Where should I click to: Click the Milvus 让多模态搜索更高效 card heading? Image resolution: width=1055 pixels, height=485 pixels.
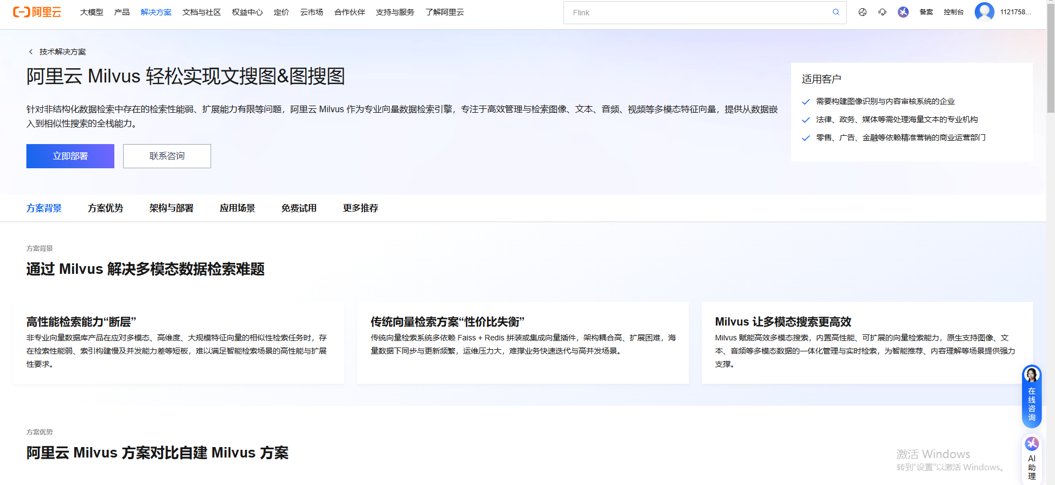coord(783,322)
